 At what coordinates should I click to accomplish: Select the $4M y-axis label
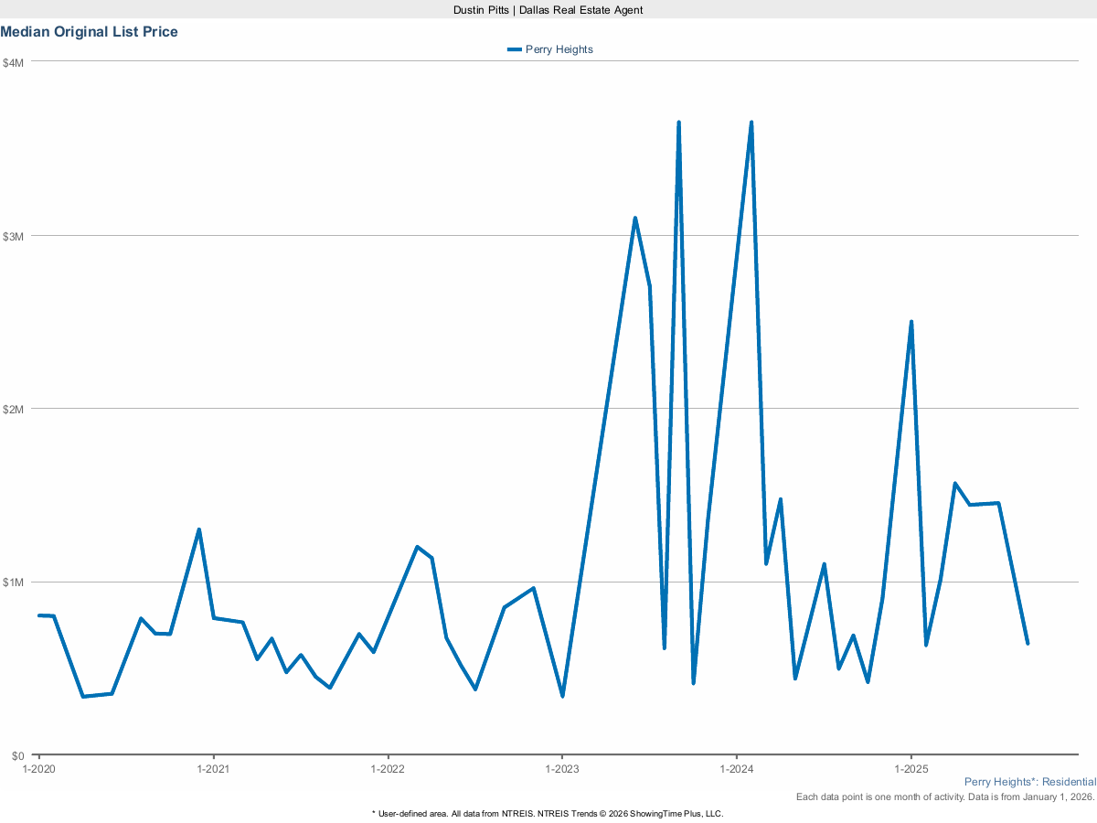click(14, 62)
